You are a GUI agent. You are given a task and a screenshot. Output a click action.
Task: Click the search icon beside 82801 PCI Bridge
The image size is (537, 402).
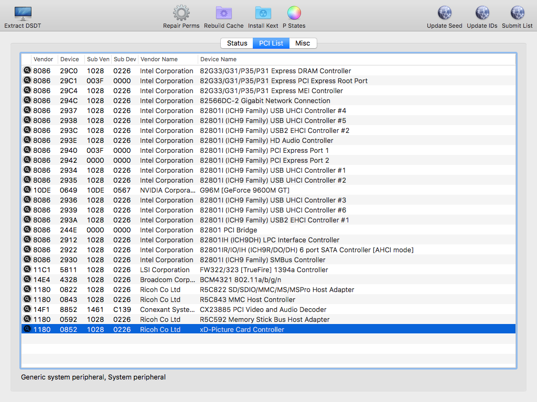tap(27, 229)
